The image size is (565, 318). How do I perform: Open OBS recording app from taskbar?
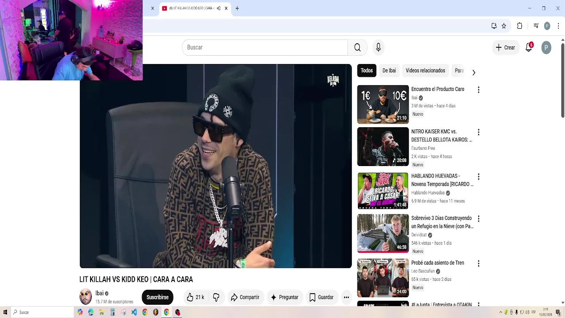click(177, 312)
